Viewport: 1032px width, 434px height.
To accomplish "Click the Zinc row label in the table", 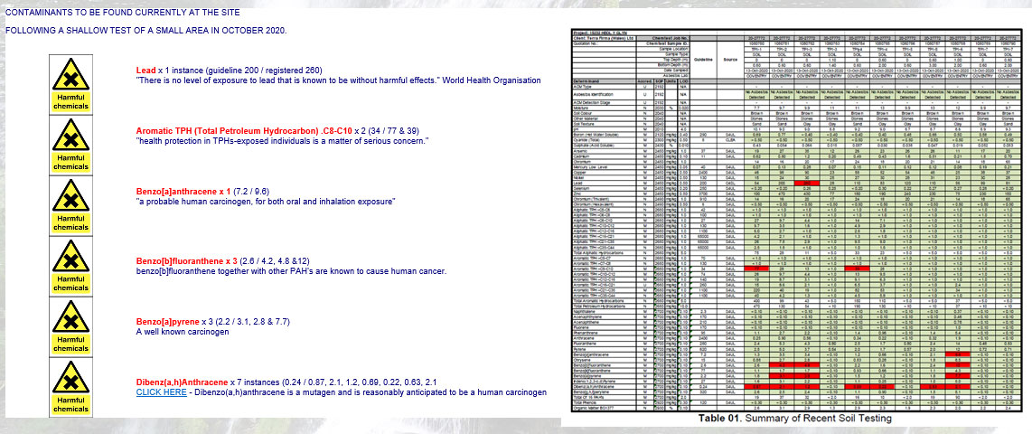I will tap(577, 193).
